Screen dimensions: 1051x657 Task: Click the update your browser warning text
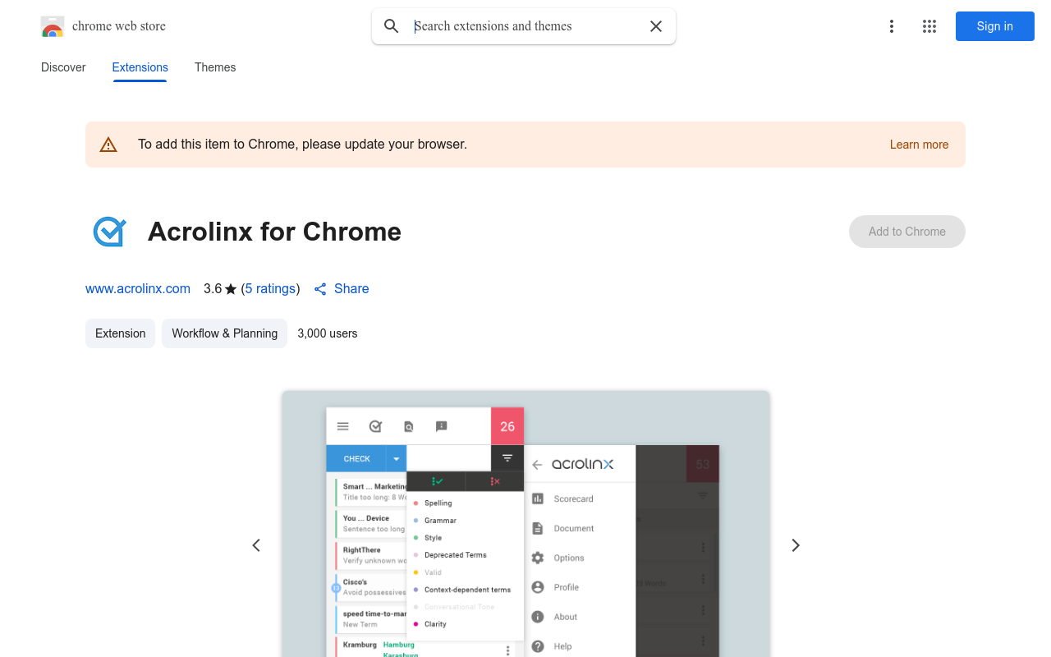pyautogui.click(x=302, y=145)
